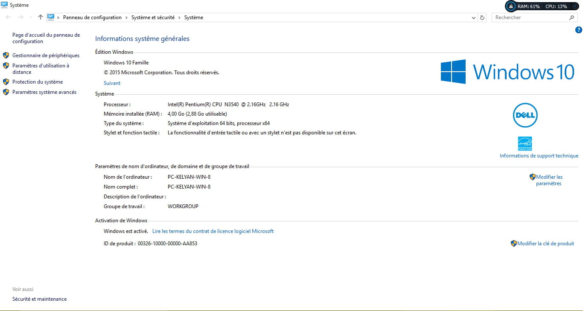Viewport: 583px width, 311px height.
Task: Click shield icon beside Paramètres système avancés
Action: [6, 92]
